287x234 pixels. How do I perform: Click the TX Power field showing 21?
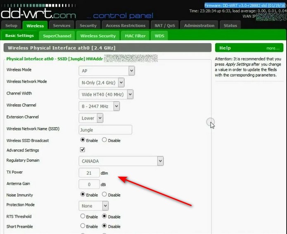pyautogui.click(x=89, y=173)
